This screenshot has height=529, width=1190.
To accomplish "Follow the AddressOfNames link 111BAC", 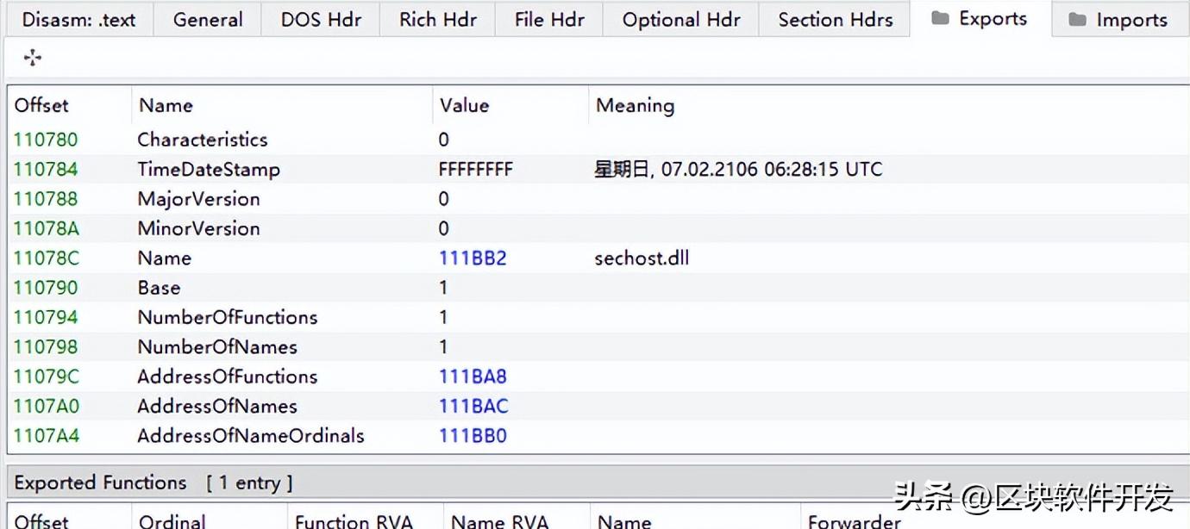I will coord(473,406).
